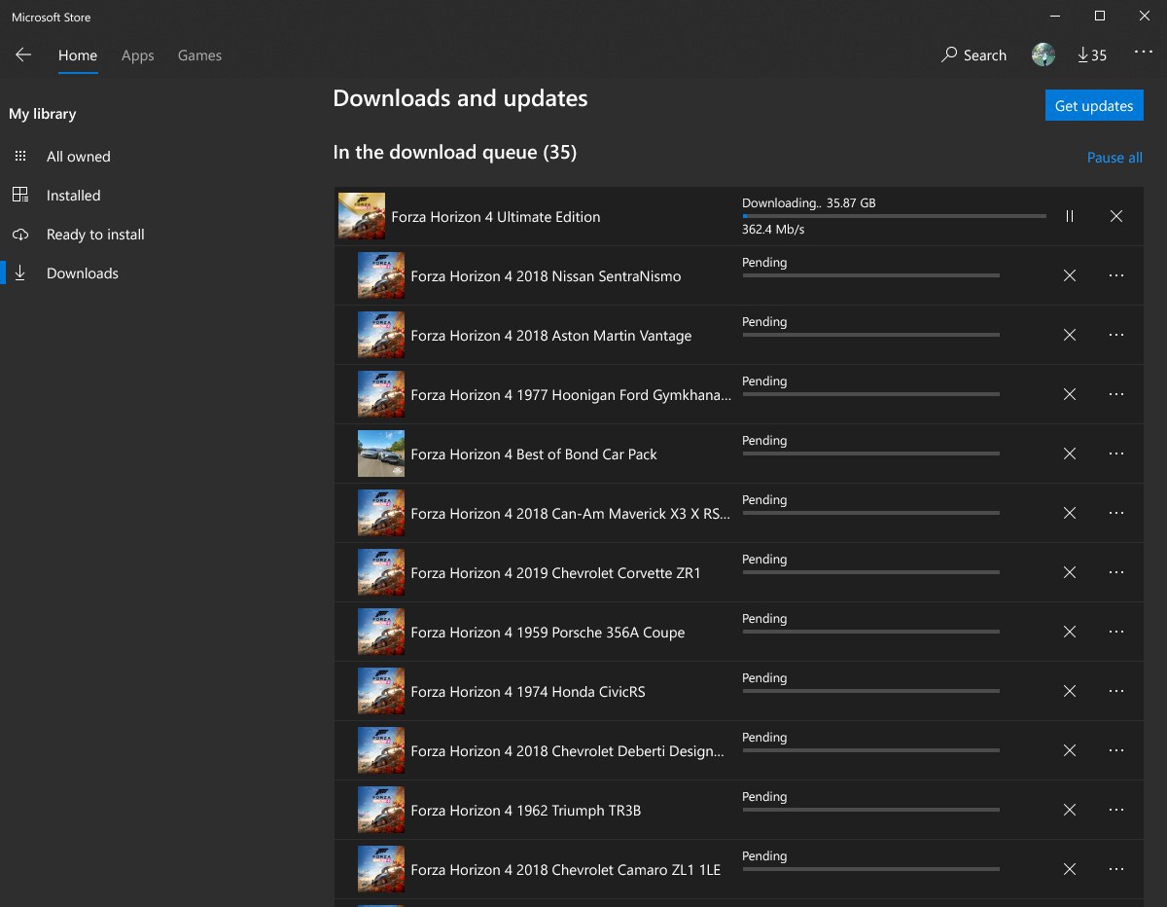Open the downloads indicator showing 35
1167x907 pixels.
click(1092, 55)
